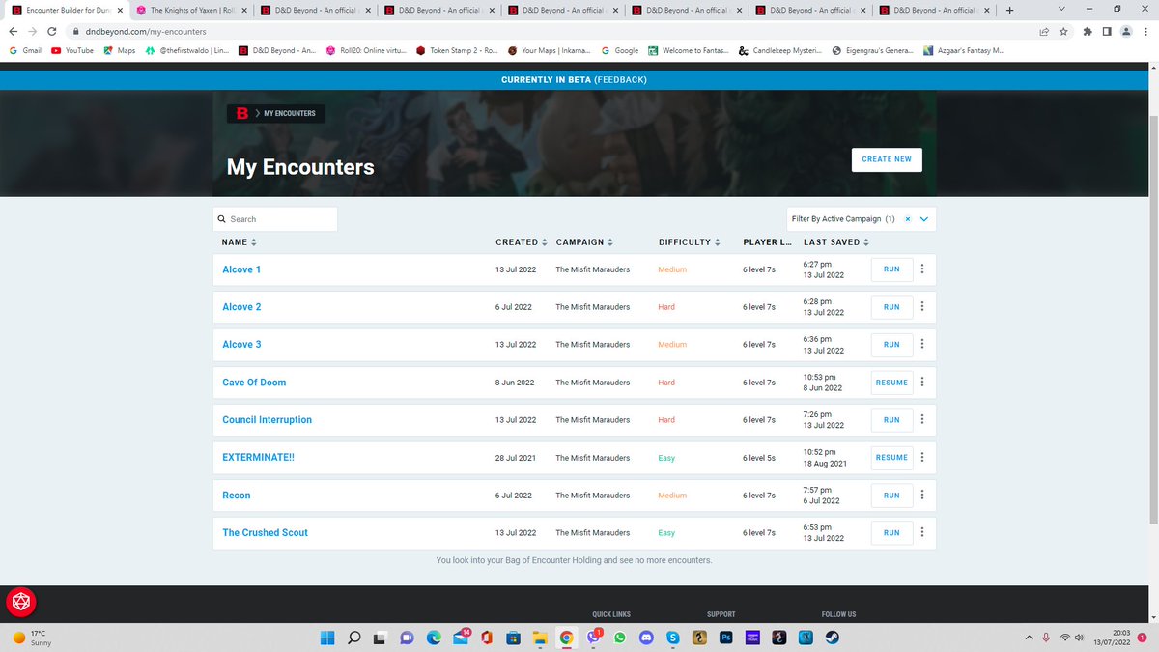The height and width of the screenshot is (652, 1159).
Task: Bookmark this page with the star icon
Action: (x=1063, y=31)
